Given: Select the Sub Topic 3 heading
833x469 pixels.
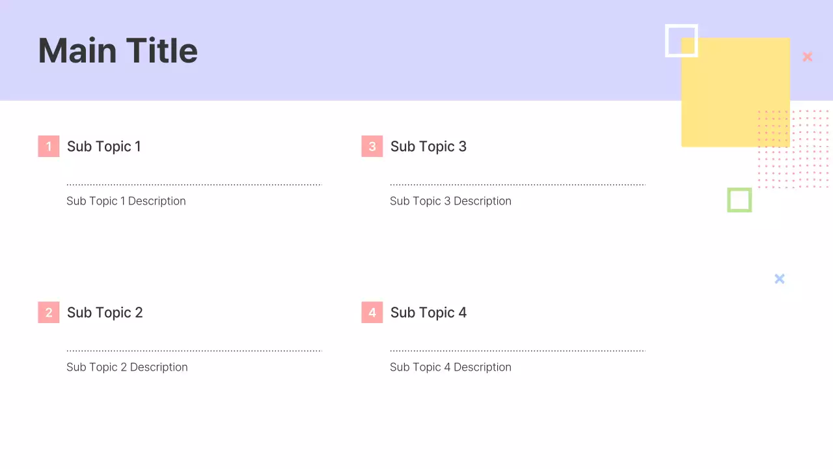Looking at the screenshot, I should [428, 147].
